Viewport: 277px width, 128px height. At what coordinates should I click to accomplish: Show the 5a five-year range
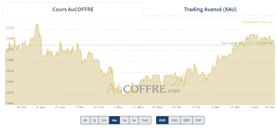[x=134, y=120]
